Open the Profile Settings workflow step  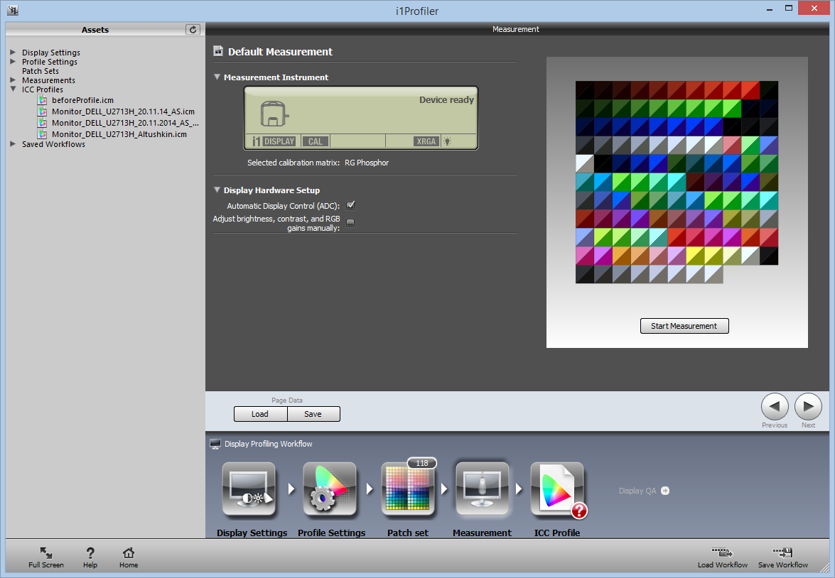pos(330,490)
